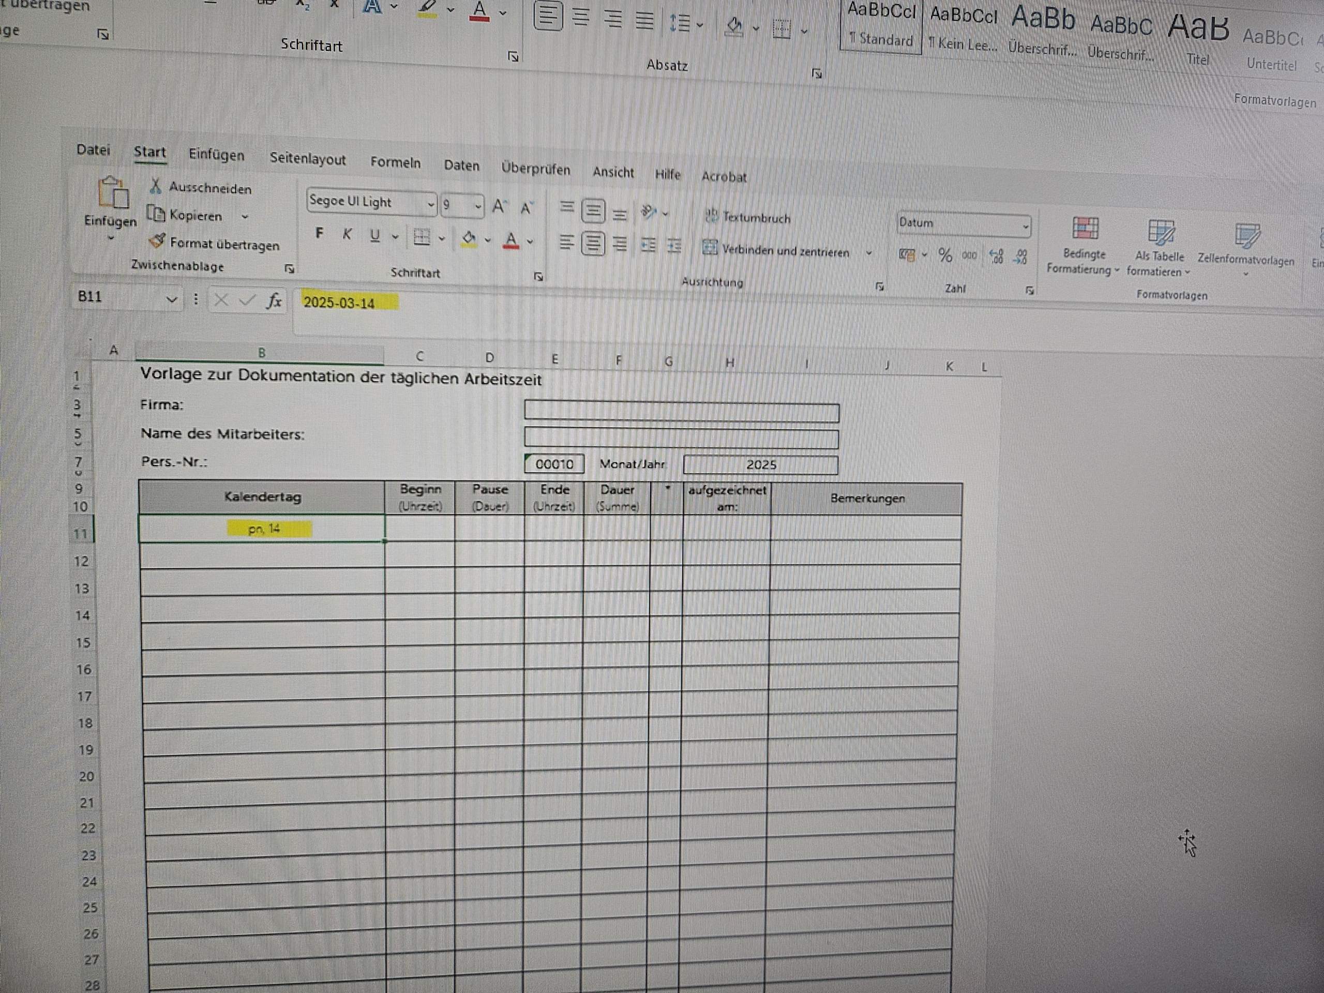Toggle center horizontal alignment in Excel
This screenshot has height=993, width=1324.
(593, 243)
